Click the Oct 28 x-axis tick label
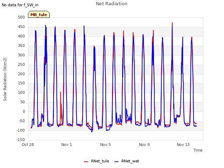The height and width of the screenshot is (168, 224). point(28,145)
